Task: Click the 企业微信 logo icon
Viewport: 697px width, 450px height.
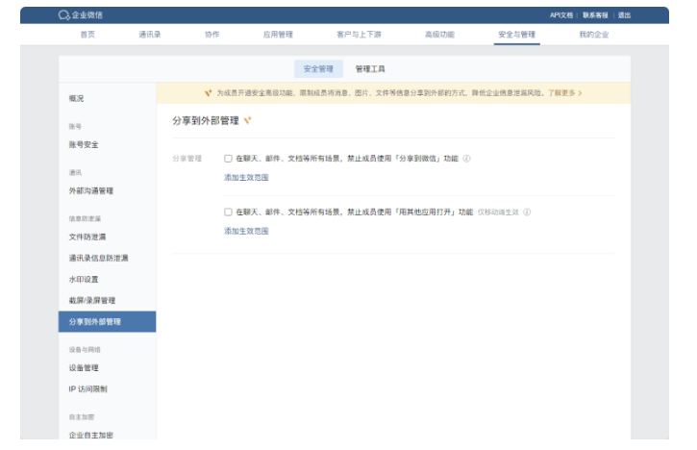Action: click(x=64, y=15)
